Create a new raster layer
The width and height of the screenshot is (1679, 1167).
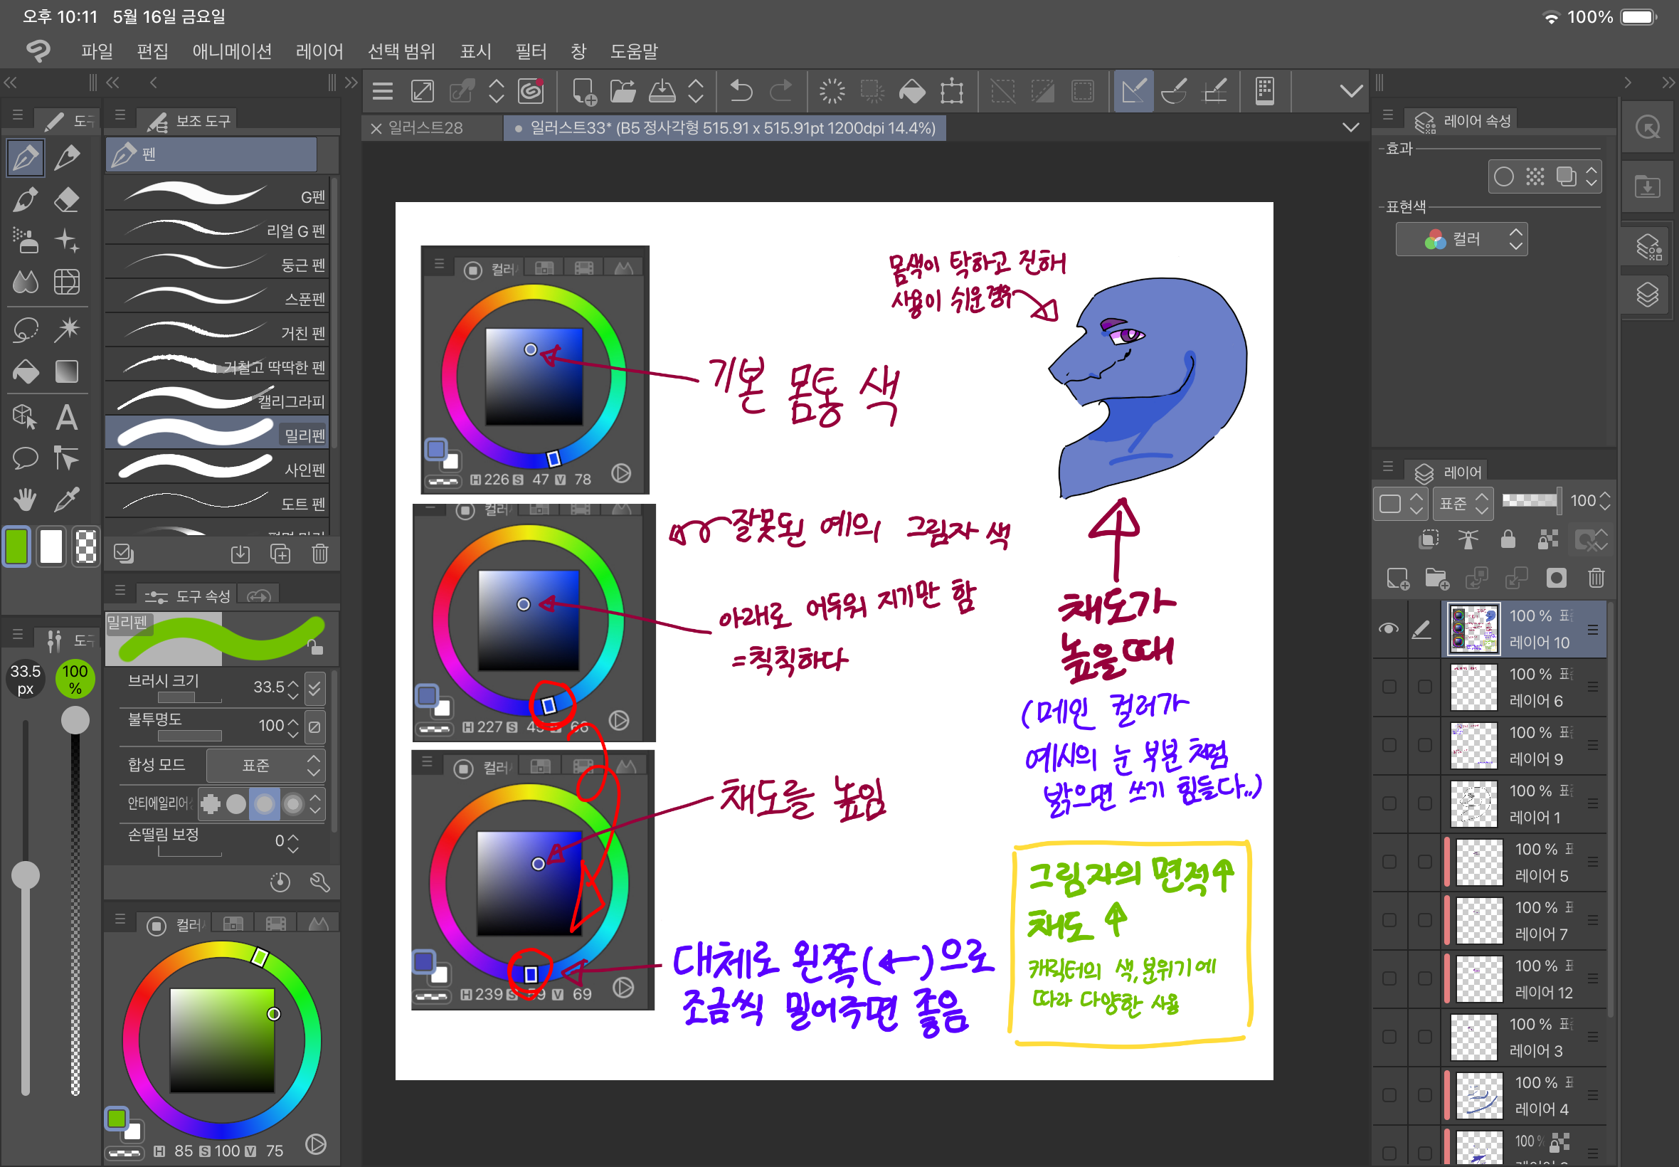click(1397, 578)
